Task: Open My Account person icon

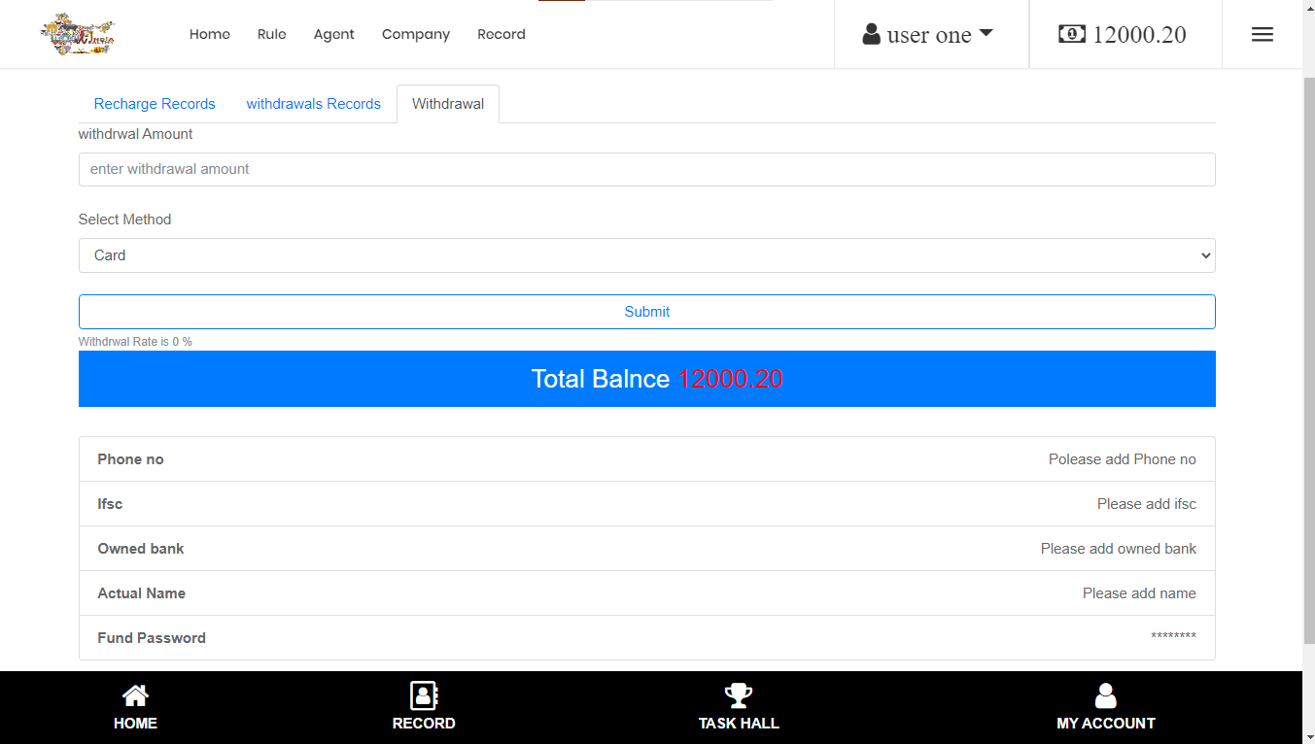Action: [1105, 695]
